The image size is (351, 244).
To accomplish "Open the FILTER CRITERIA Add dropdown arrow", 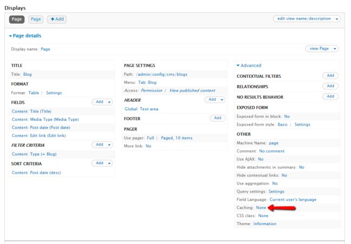I will coord(109,144).
